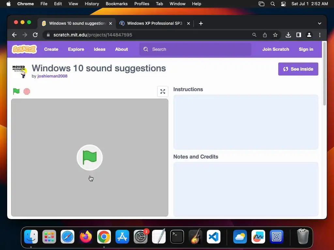Go back to the previous page
334x250 pixels.
pos(14,35)
